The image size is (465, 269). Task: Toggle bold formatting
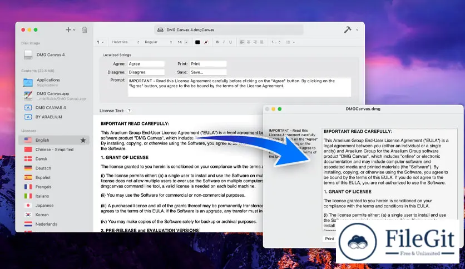217,42
